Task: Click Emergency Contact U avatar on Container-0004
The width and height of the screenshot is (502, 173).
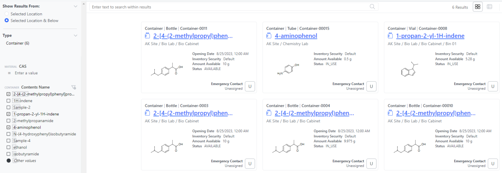Action: (371, 163)
